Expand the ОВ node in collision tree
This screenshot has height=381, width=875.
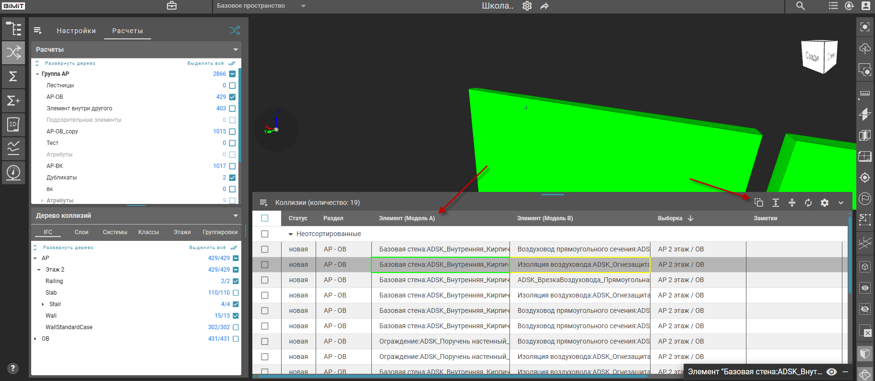point(35,339)
